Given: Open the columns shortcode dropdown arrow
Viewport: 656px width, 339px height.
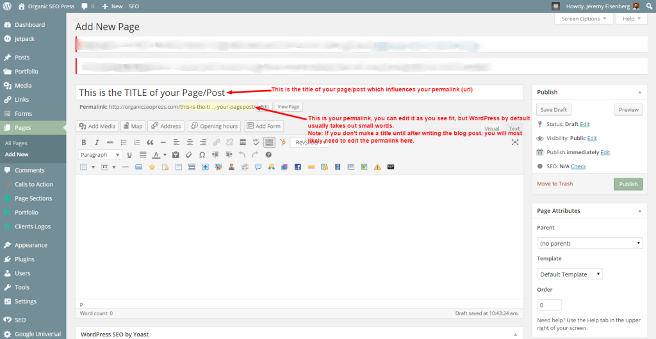Looking at the screenshot, I should (x=93, y=167).
